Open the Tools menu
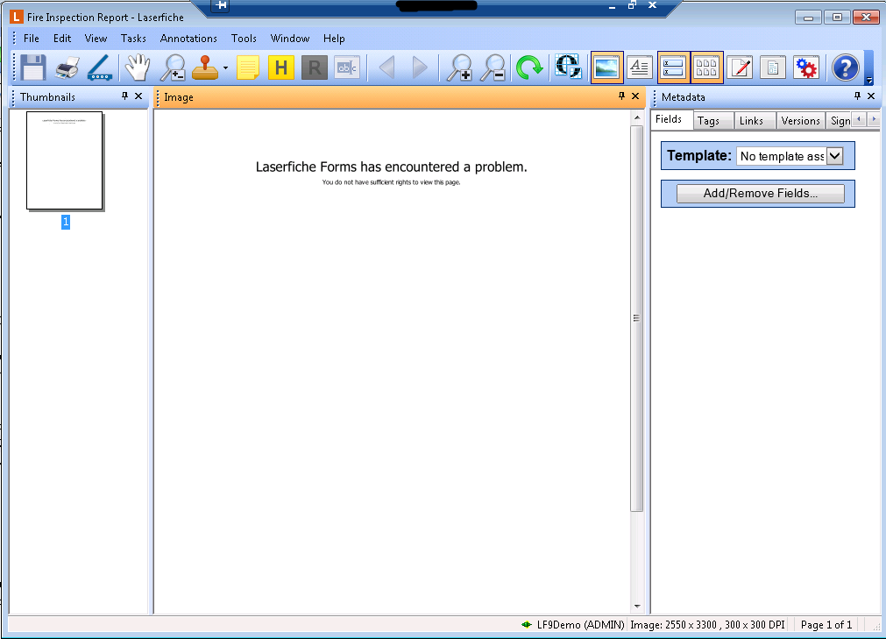Image resolution: width=886 pixels, height=639 pixels. [x=244, y=39]
